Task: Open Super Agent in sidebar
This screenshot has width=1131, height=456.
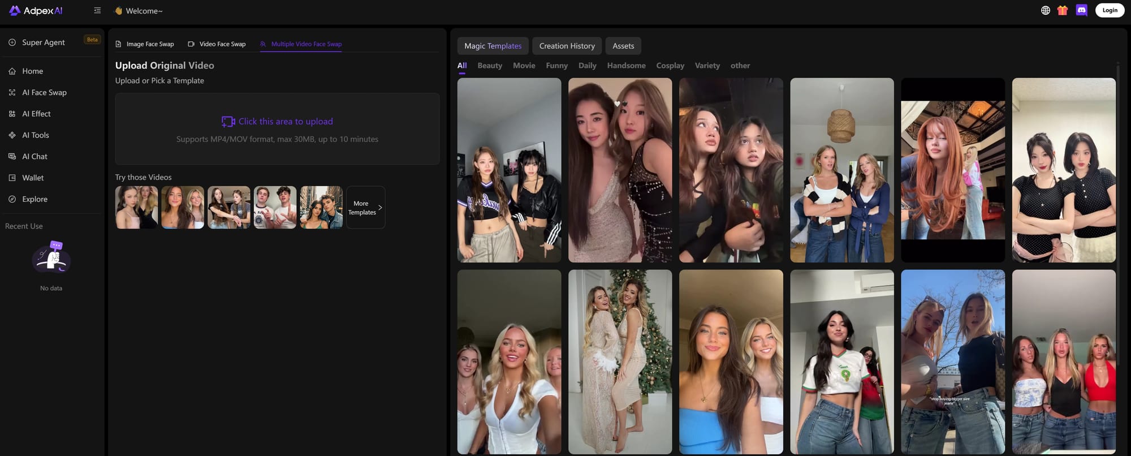Action: 44,42
